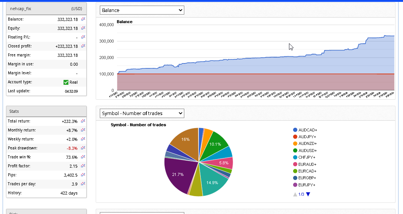Image resolution: width=403 pixels, height=214 pixels.
Task: Click the nehcap_fix account header
Action: pyautogui.click(x=21, y=9)
